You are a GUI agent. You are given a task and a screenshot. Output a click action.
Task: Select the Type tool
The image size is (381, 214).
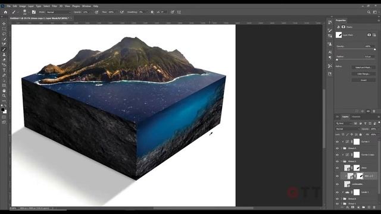coord(4,70)
